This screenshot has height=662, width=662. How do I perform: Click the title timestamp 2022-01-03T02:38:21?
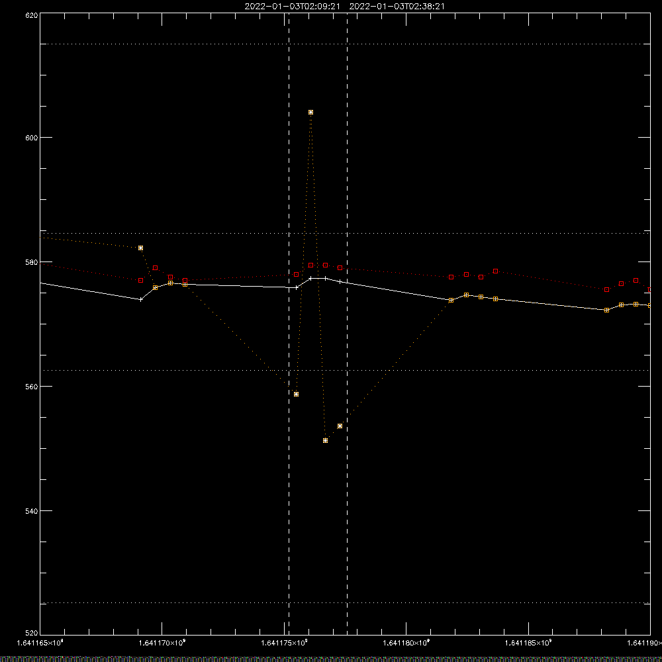click(397, 7)
